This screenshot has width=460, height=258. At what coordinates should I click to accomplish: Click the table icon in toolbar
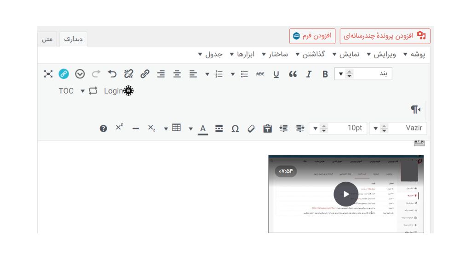tap(176, 128)
